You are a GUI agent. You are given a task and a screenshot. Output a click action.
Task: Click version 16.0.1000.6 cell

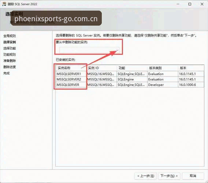tap(191, 85)
